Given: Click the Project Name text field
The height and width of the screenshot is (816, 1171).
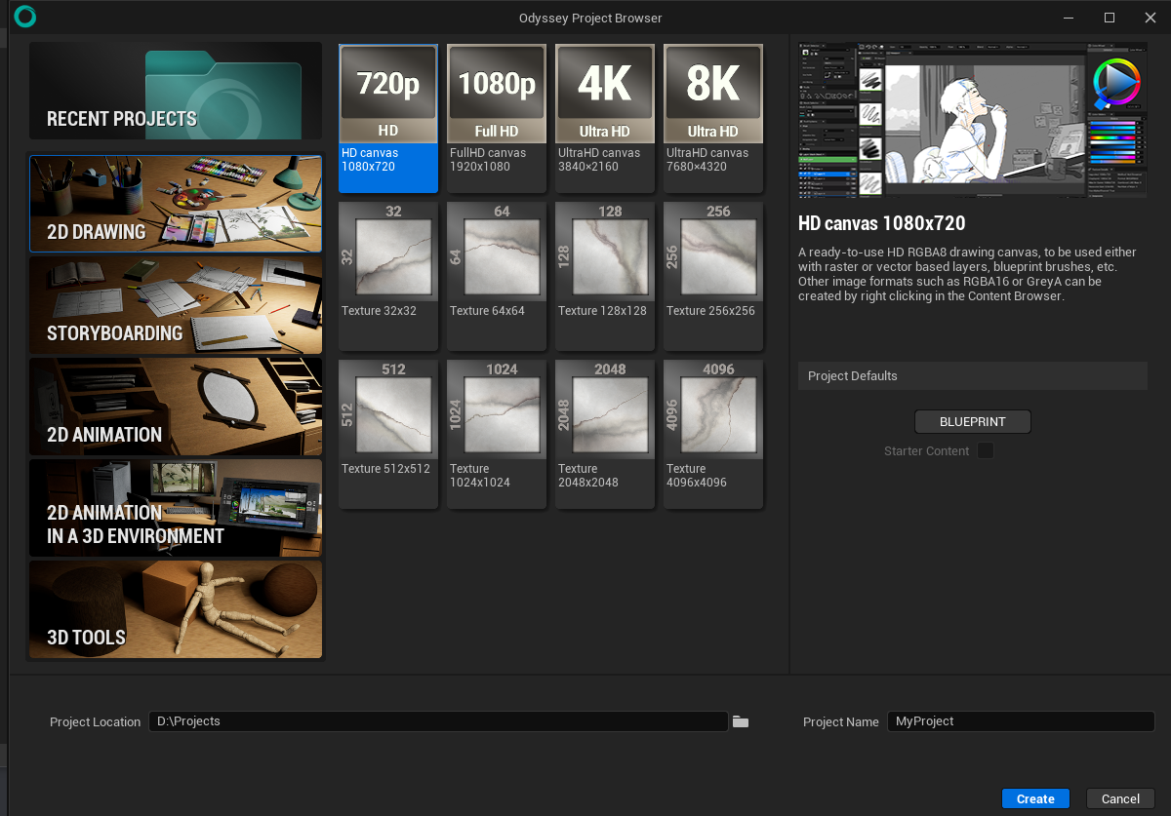Looking at the screenshot, I should (x=1020, y=721).
